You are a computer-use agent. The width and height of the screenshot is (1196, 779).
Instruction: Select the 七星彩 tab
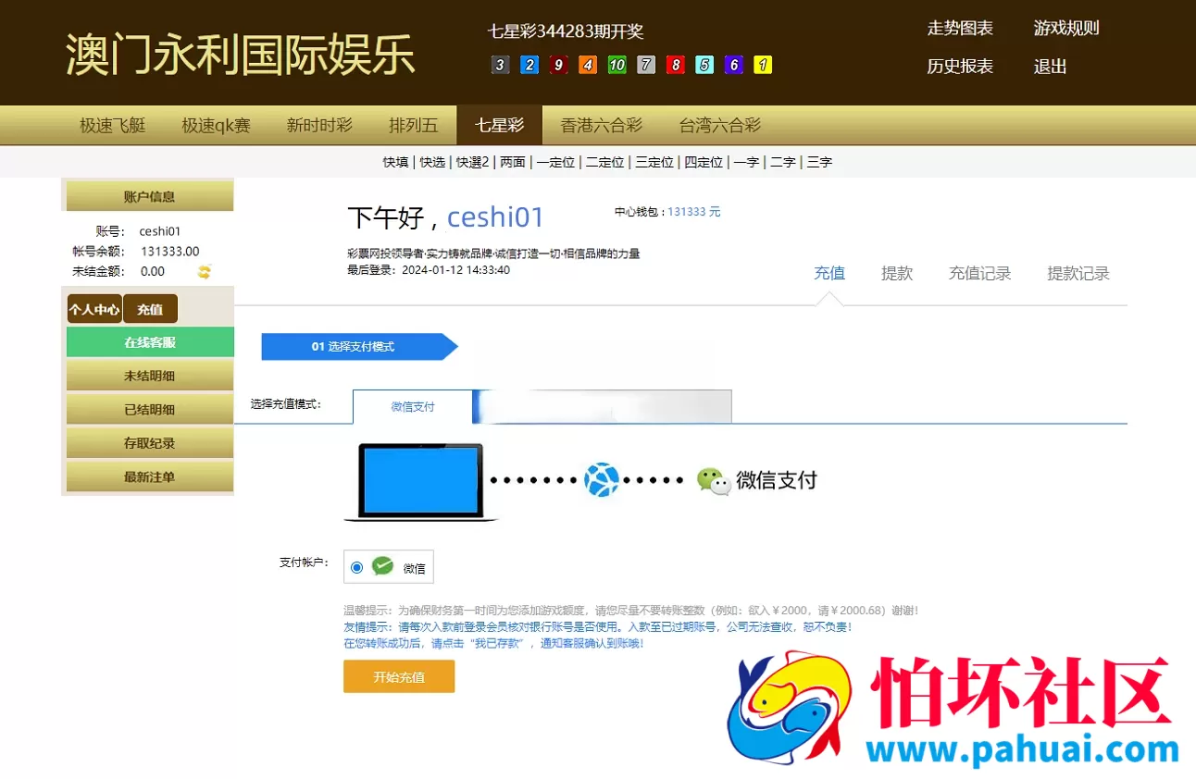coord(500,125)
